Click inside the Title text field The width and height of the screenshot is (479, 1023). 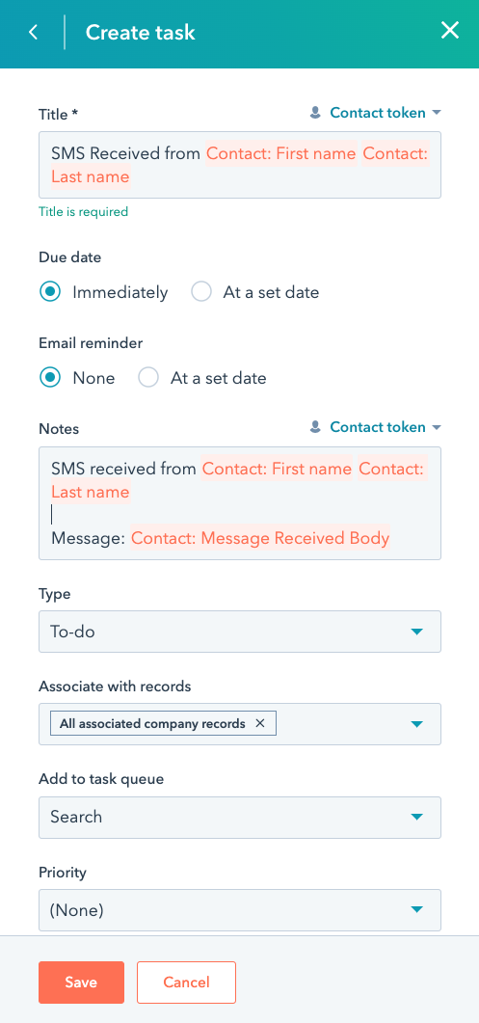pos(239,165)
